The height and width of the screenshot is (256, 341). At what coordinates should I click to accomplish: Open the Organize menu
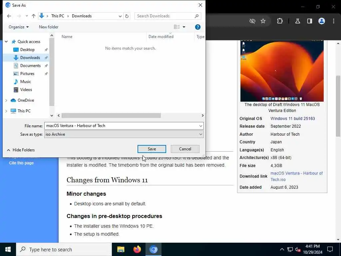tap(19, 27)
